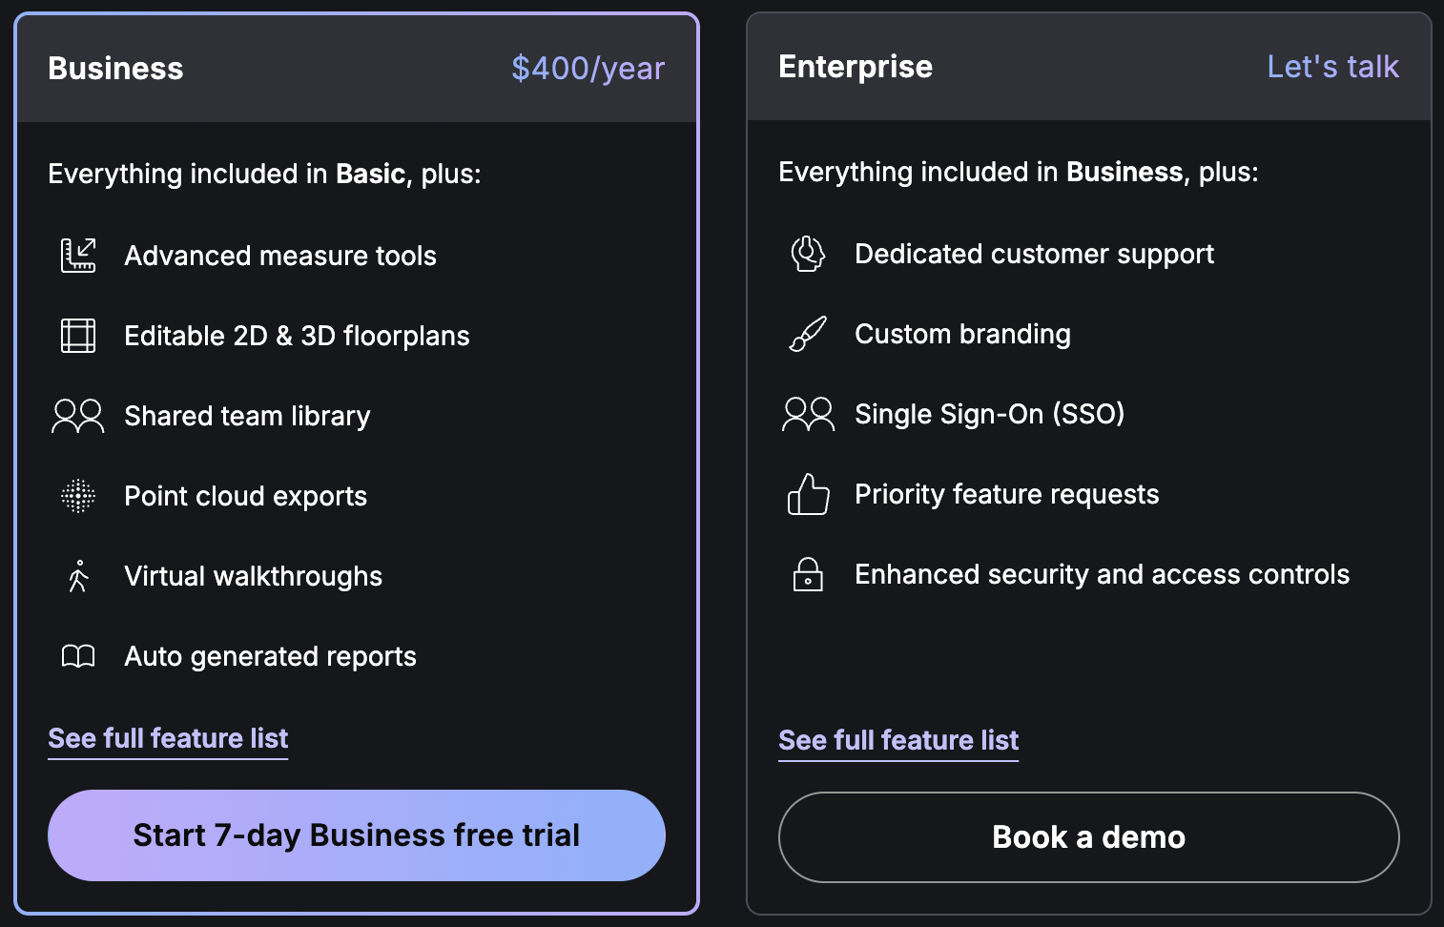
Task: Select the Enterprise plan header
Action: pos(856,67)
